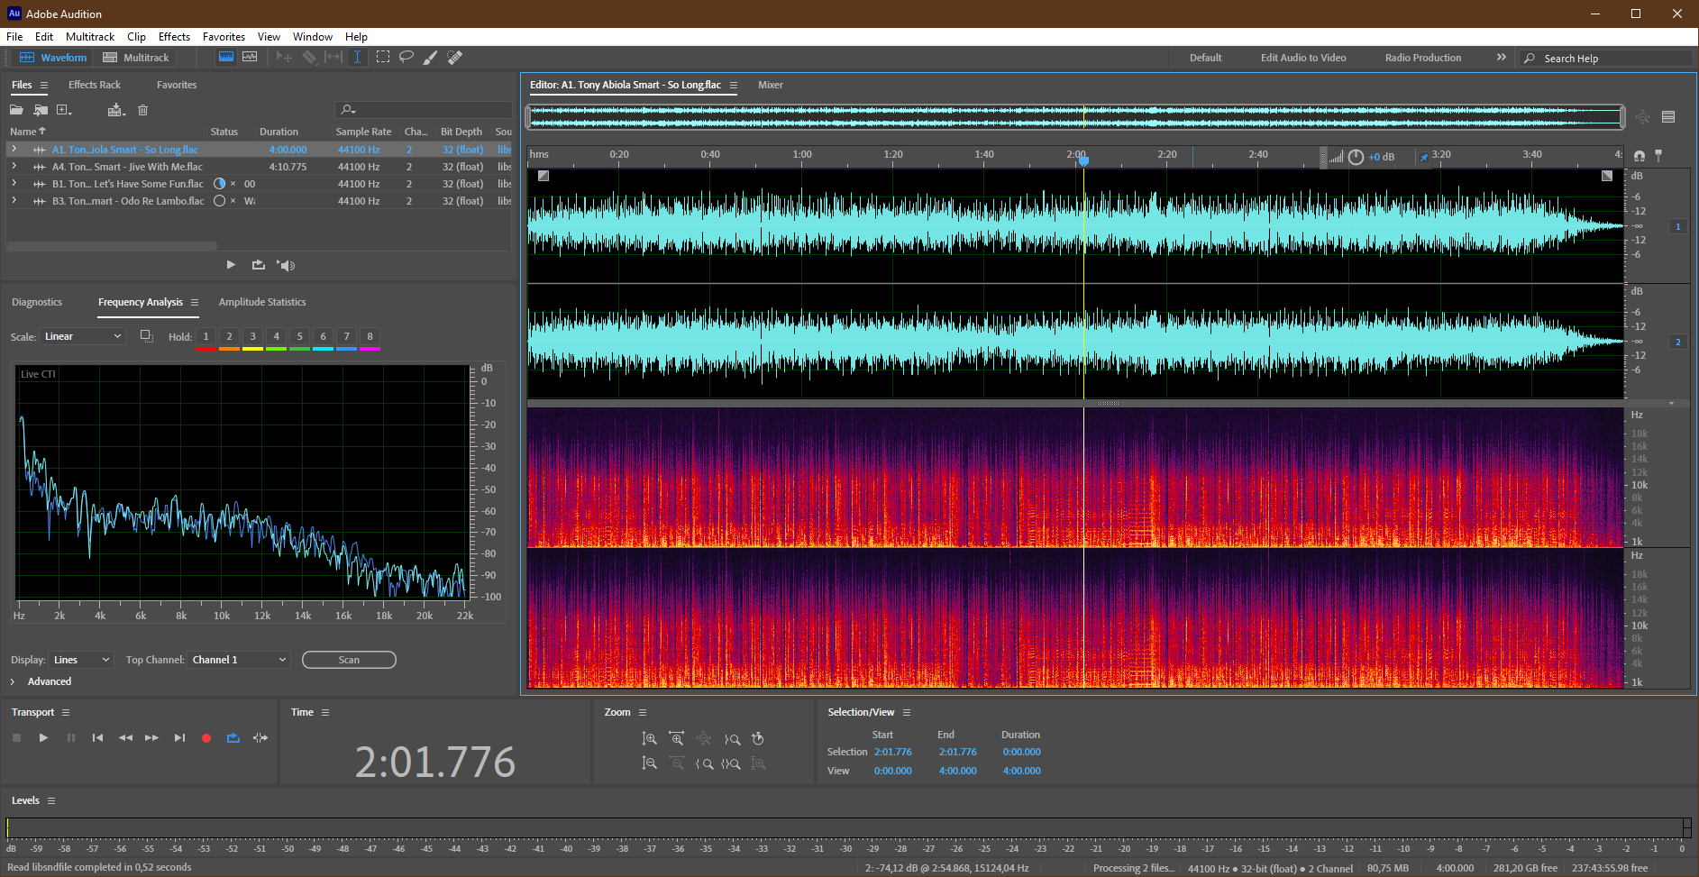Open the Diagnostics tab
Screen dimensions: 1699x877
point(37,302)
